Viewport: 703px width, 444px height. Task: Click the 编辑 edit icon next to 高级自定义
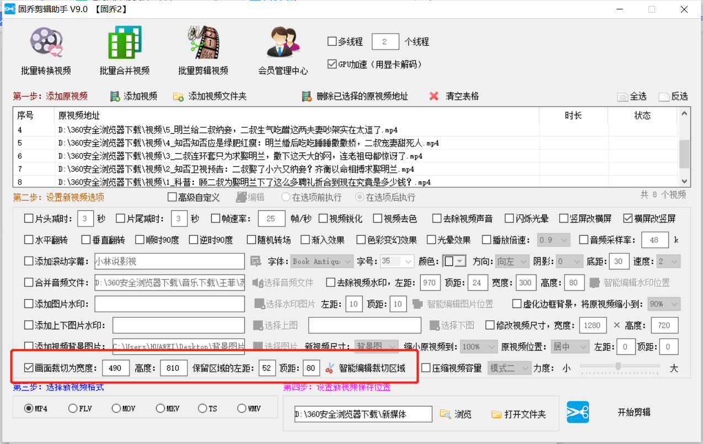(241, 197)
